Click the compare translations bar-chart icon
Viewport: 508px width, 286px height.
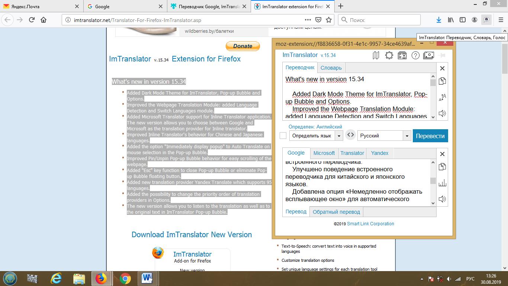[x=442, y=183]
